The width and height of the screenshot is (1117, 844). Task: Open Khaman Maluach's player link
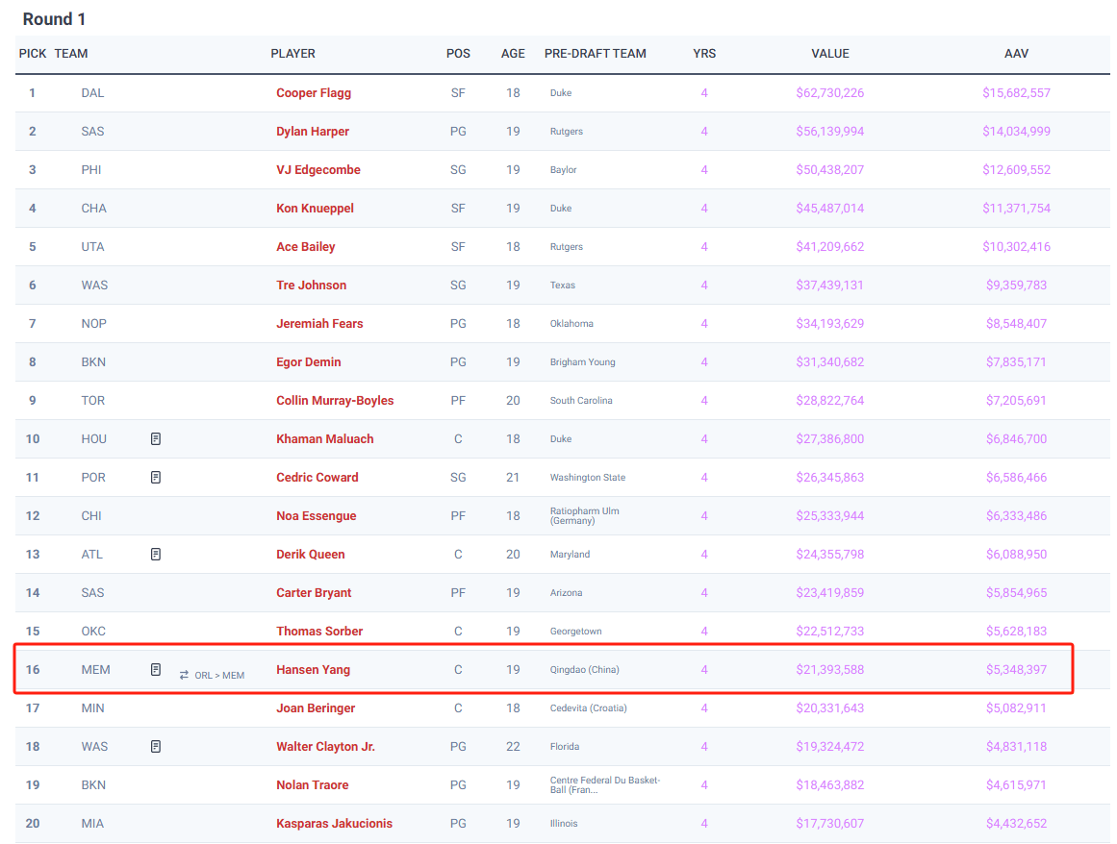pos(325,439)
